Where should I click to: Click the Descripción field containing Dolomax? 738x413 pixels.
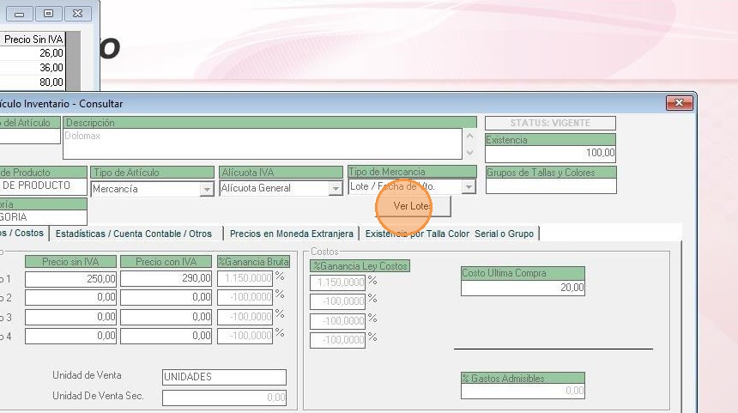click(x=262, y=143)
